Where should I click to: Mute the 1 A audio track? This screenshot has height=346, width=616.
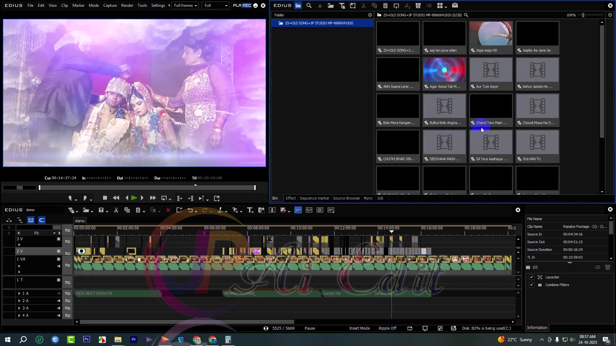tap(59, 293)
